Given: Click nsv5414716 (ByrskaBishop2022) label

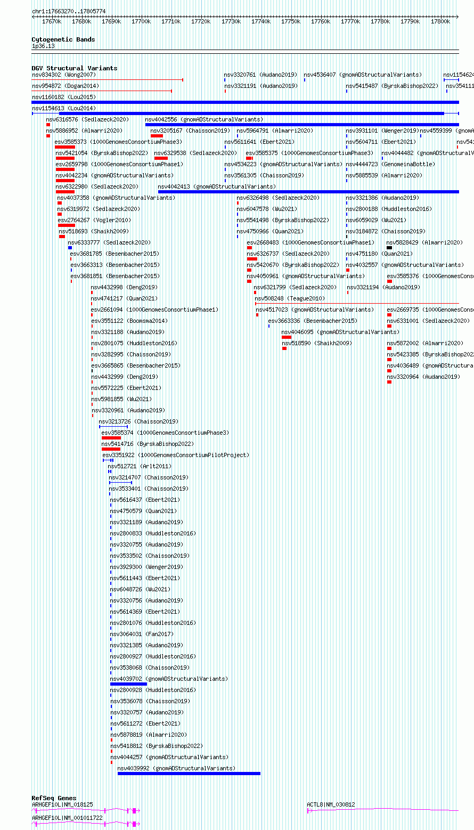Looking at the screenshot, I should [x=148, y=444].
